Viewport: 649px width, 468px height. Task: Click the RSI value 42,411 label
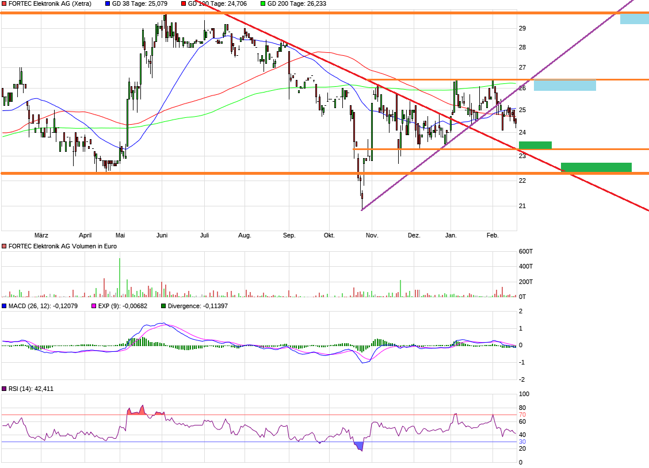(44, 389)
